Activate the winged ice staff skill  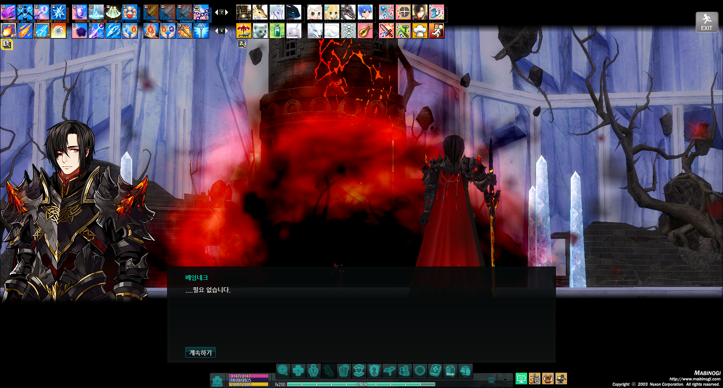(201, 31)
